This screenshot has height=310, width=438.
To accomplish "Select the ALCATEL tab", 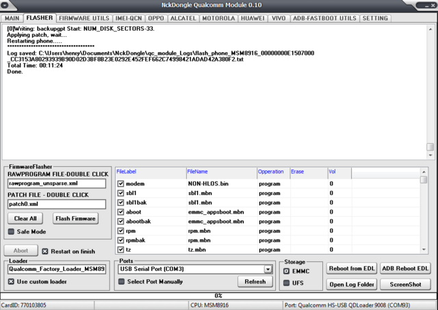I will pos(183,18).
